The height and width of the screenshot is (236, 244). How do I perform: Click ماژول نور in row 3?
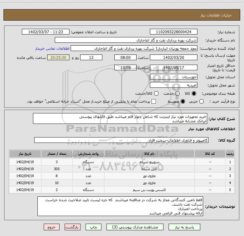(149, 176)
